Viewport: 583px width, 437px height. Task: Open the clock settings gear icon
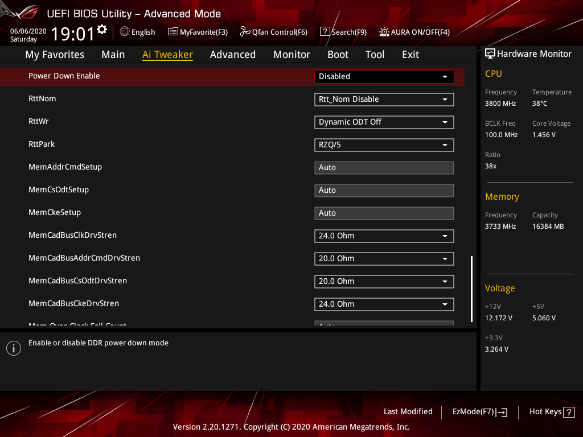click(x=102, y=30)
